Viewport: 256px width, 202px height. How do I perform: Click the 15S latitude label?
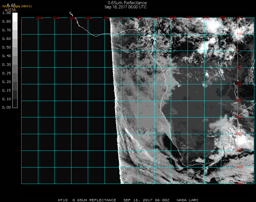(239, 100)
